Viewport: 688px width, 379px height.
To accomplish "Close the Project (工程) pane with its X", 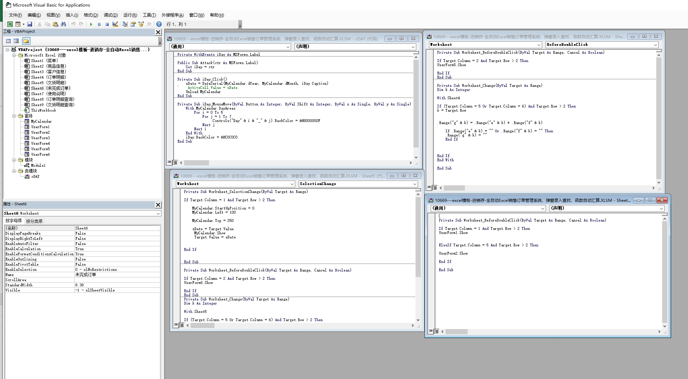I will pos(158,32).
